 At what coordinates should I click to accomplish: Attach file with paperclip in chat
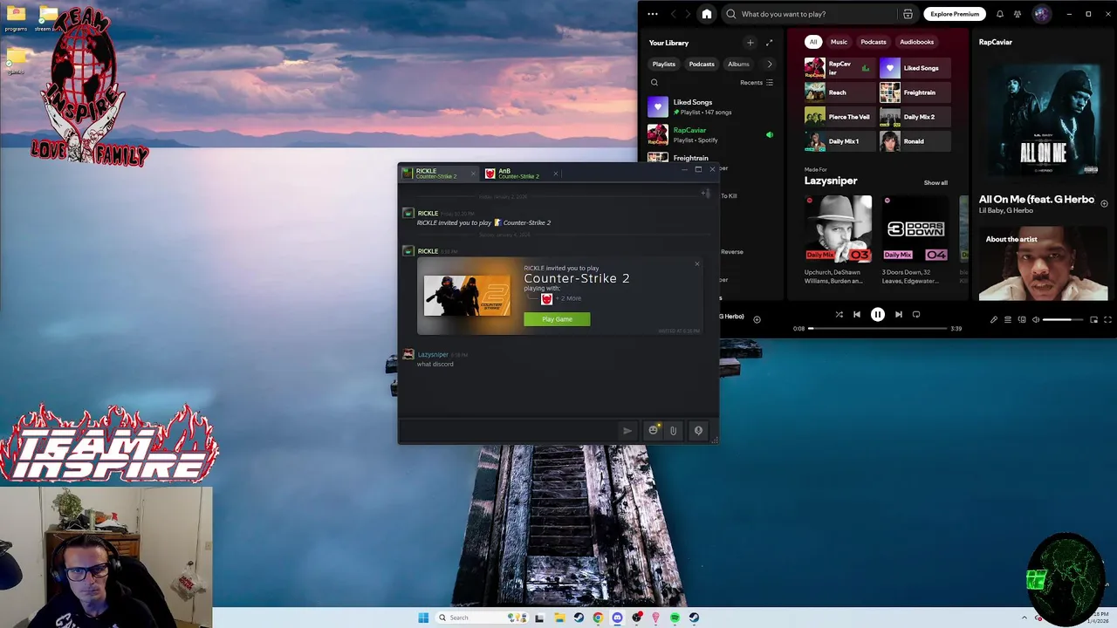coord(673,431)
